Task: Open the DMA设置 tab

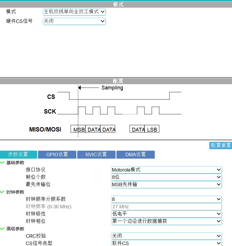Action: (x=135, y=154)
